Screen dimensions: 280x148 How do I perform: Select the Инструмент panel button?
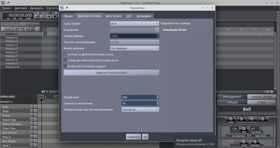(x=232, y=97)
